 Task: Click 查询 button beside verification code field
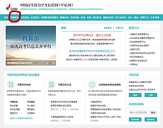click(153, 112)
